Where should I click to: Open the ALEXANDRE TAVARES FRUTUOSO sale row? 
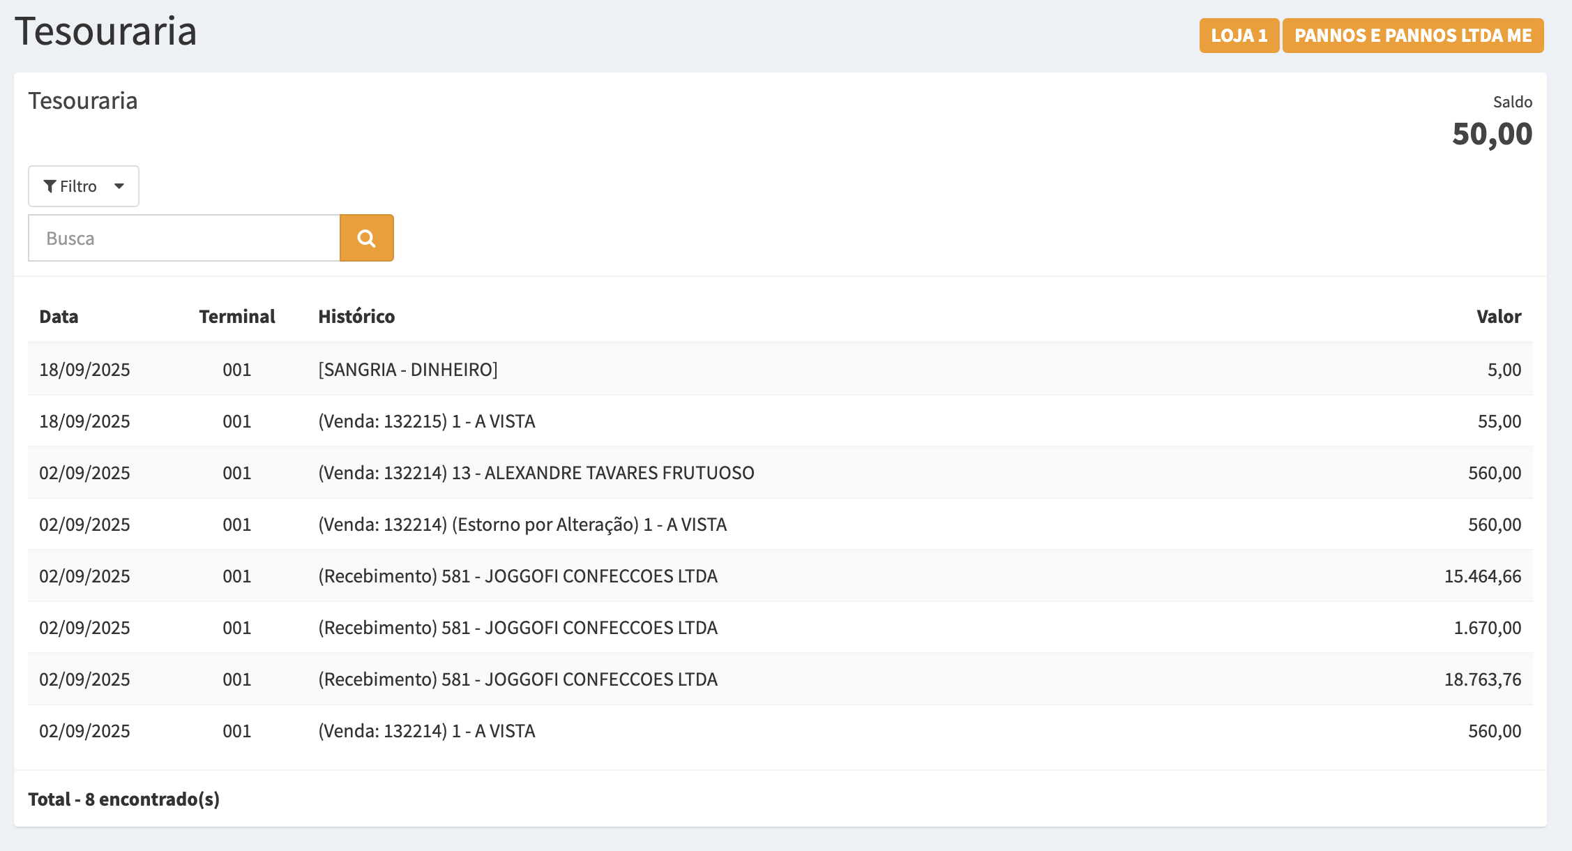536,473
